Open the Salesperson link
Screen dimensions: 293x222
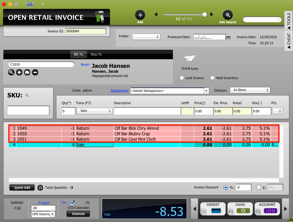119,90
